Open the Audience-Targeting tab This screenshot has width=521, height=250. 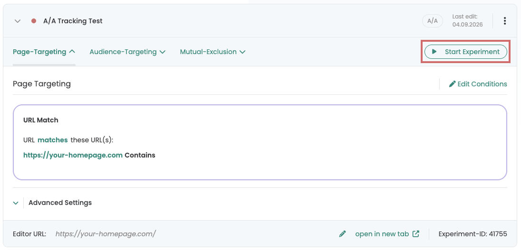(127, 52)
